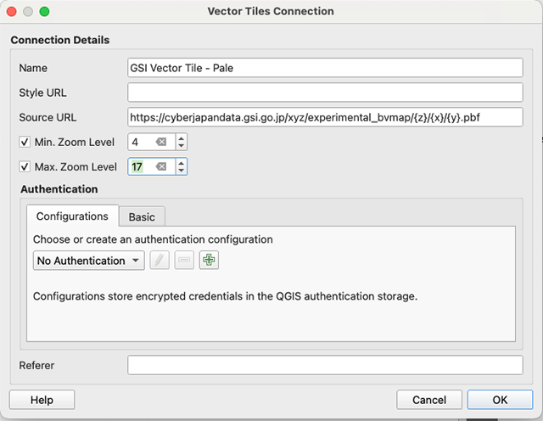The image size is (543, 421).
Task: Click into the Name field
Action: pyautogui.click(x=325, y=68)
